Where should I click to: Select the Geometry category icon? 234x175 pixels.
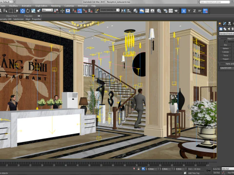[x=221, y=29]
